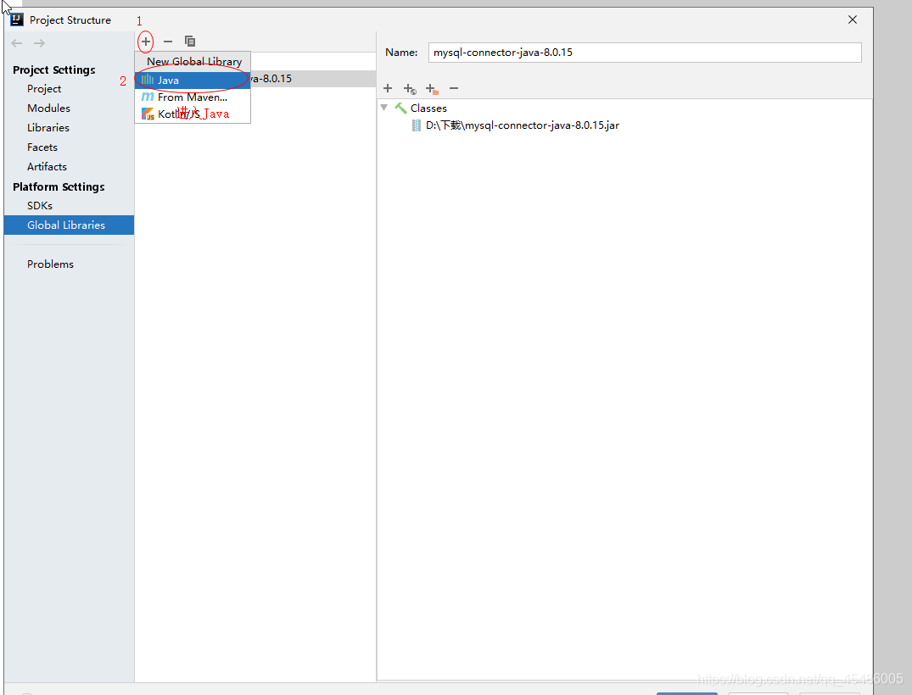Select the mysql-connector-java-8.0.15.jar path entry
Viewport: 912px width, 695px height.
tap(523, 125)
